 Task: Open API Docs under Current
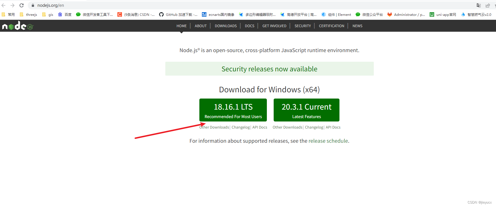(x=333, y=127)
